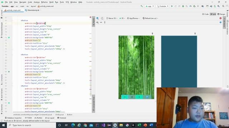Screen dimensions: 229x128
Task: Click the red error indicator in design panel
Action: pyautogui.click(x=220, y=18)
